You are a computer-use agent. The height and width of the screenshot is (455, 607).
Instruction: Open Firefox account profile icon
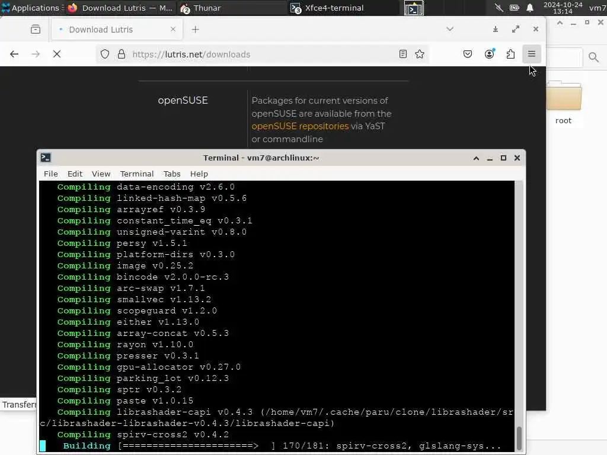489,54
